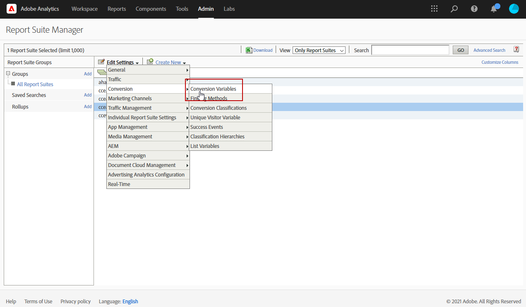Open the footer Help link
526x307 pixels.
click(x=11, y=301)
